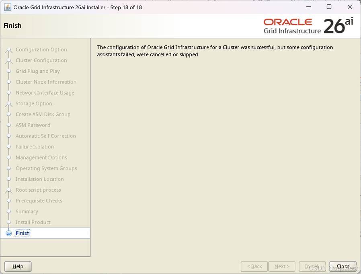Click the disabled Next button
The height and width of the screenshot is (274, 361).
pyautogui.click(x=282, y=266)
